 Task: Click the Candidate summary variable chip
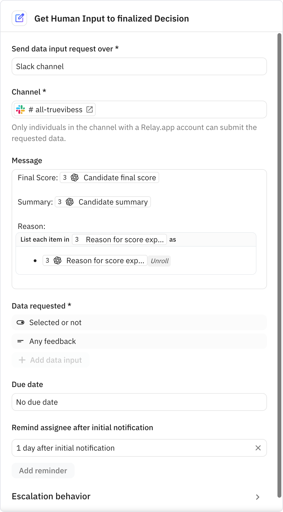[103, 202]
